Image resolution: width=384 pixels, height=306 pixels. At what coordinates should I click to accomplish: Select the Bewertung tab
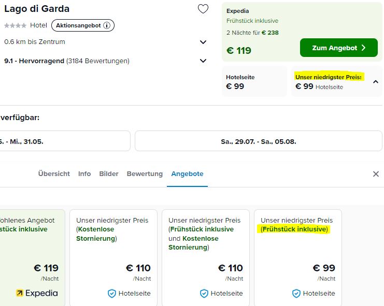(145, 173)
